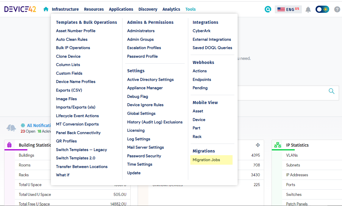Click the move arrows icon on widget

(x=258, y=145)
